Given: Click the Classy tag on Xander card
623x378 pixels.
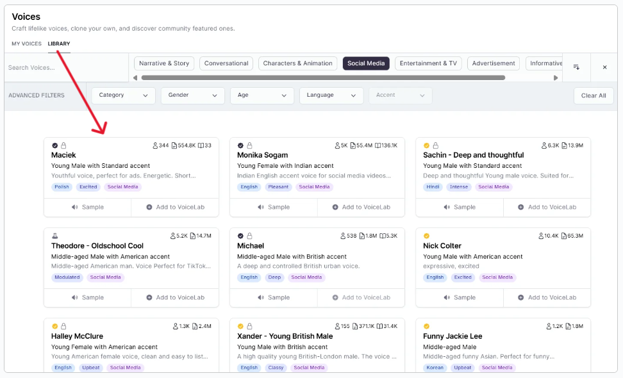Looking at the screenshot, I should (276, 368).
